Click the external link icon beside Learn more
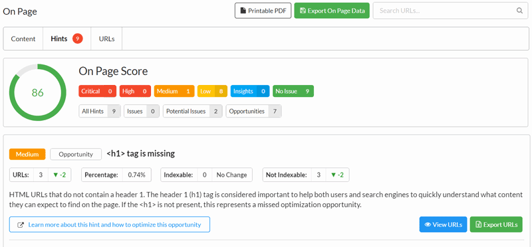 click(x=21, y=224)
